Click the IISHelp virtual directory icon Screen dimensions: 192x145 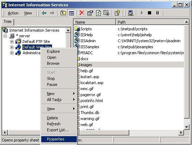[x=77, y=35]
